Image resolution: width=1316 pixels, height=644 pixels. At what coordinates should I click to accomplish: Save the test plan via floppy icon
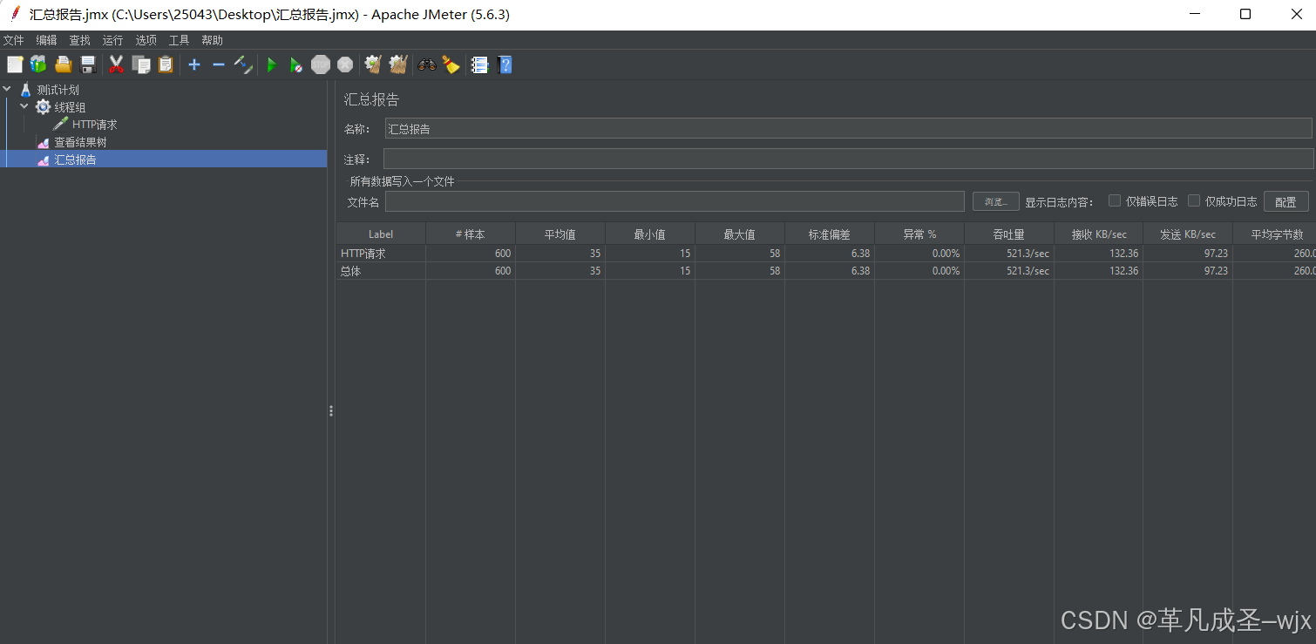87,64
